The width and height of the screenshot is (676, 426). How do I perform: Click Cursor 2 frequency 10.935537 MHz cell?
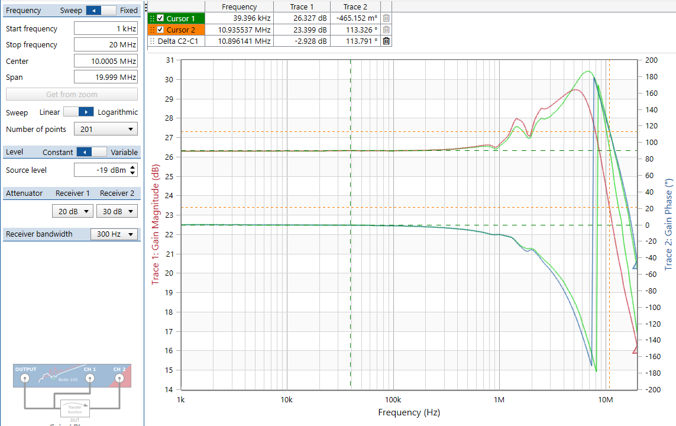click(240, 30)
